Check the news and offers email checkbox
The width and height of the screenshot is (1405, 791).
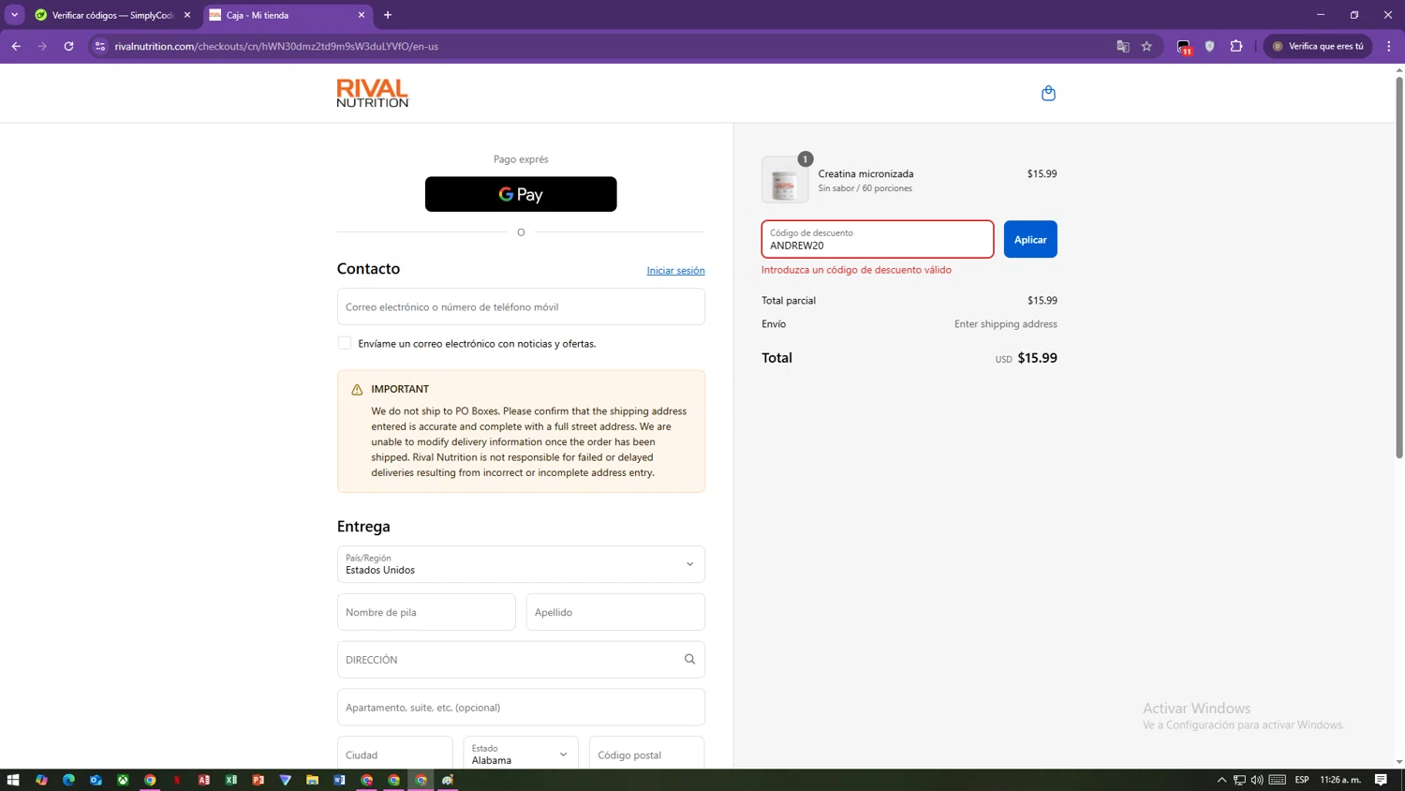pos(345,343)
